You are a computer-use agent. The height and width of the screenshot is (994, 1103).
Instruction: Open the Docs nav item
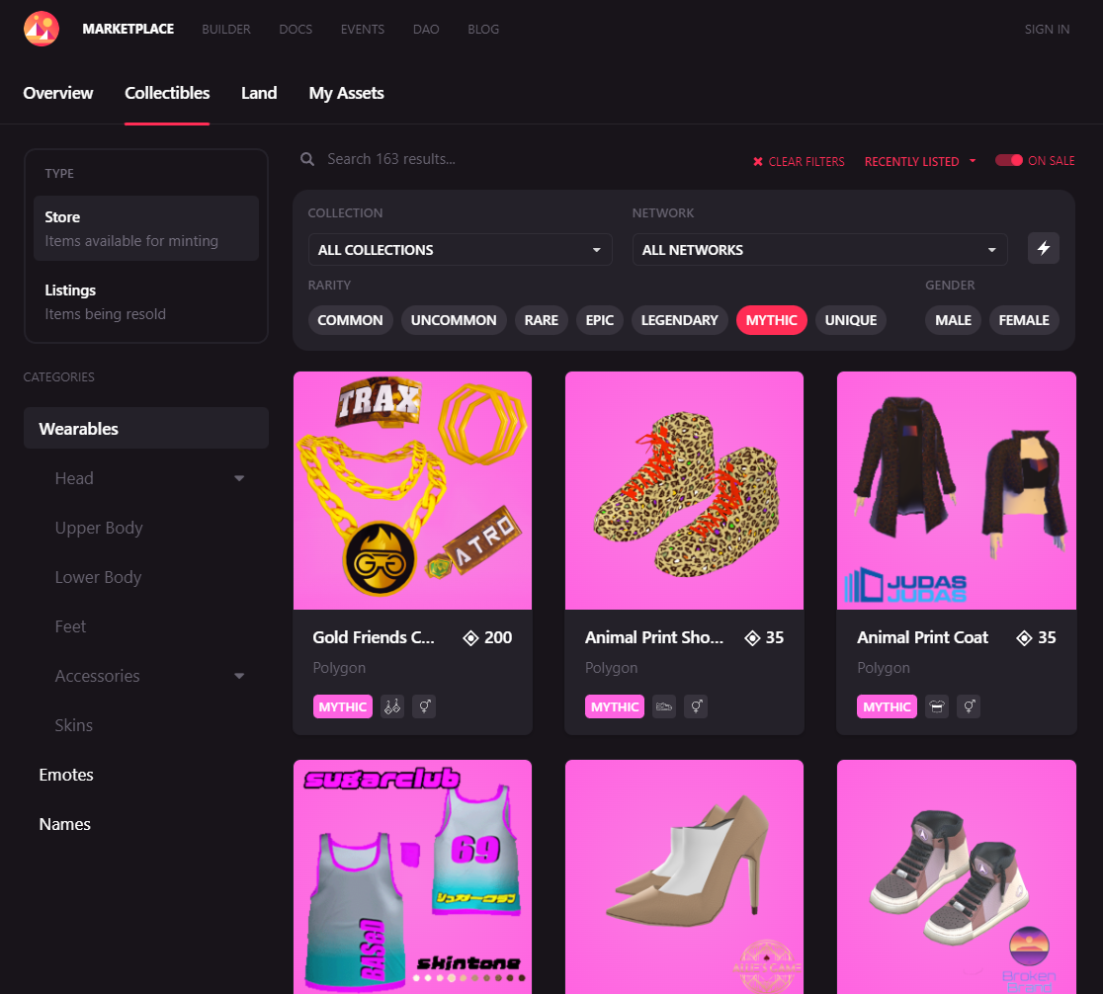[296, 30]
